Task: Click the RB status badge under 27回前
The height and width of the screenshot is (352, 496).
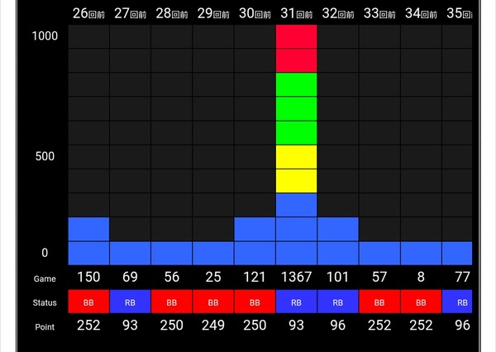Action: pyautogui.click(x=130, y=302)
